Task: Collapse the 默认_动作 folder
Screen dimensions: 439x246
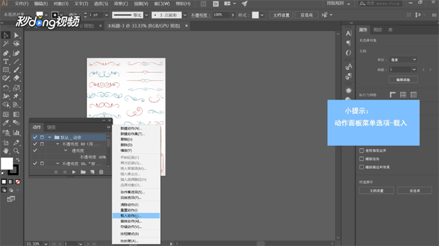Action: coord(49,137)
